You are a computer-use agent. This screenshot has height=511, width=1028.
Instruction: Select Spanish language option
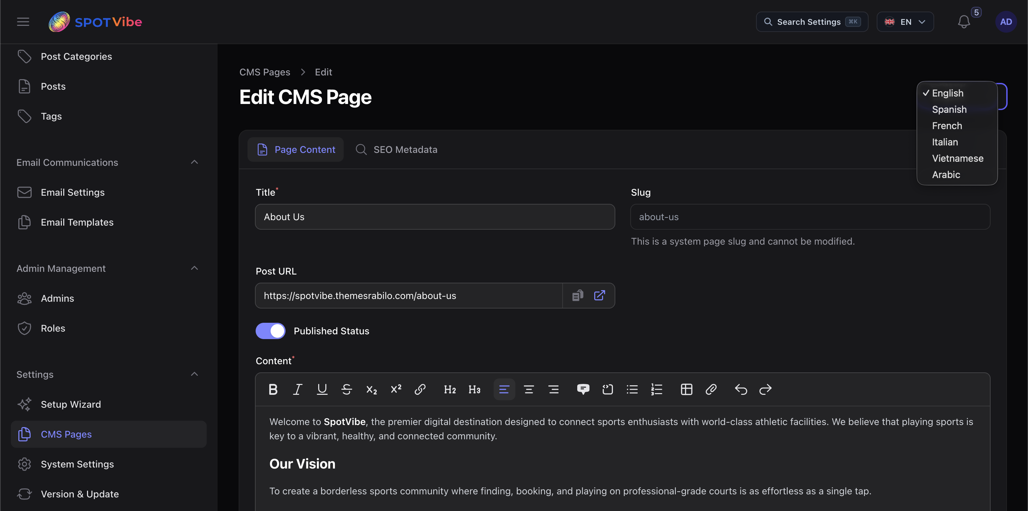957,109
